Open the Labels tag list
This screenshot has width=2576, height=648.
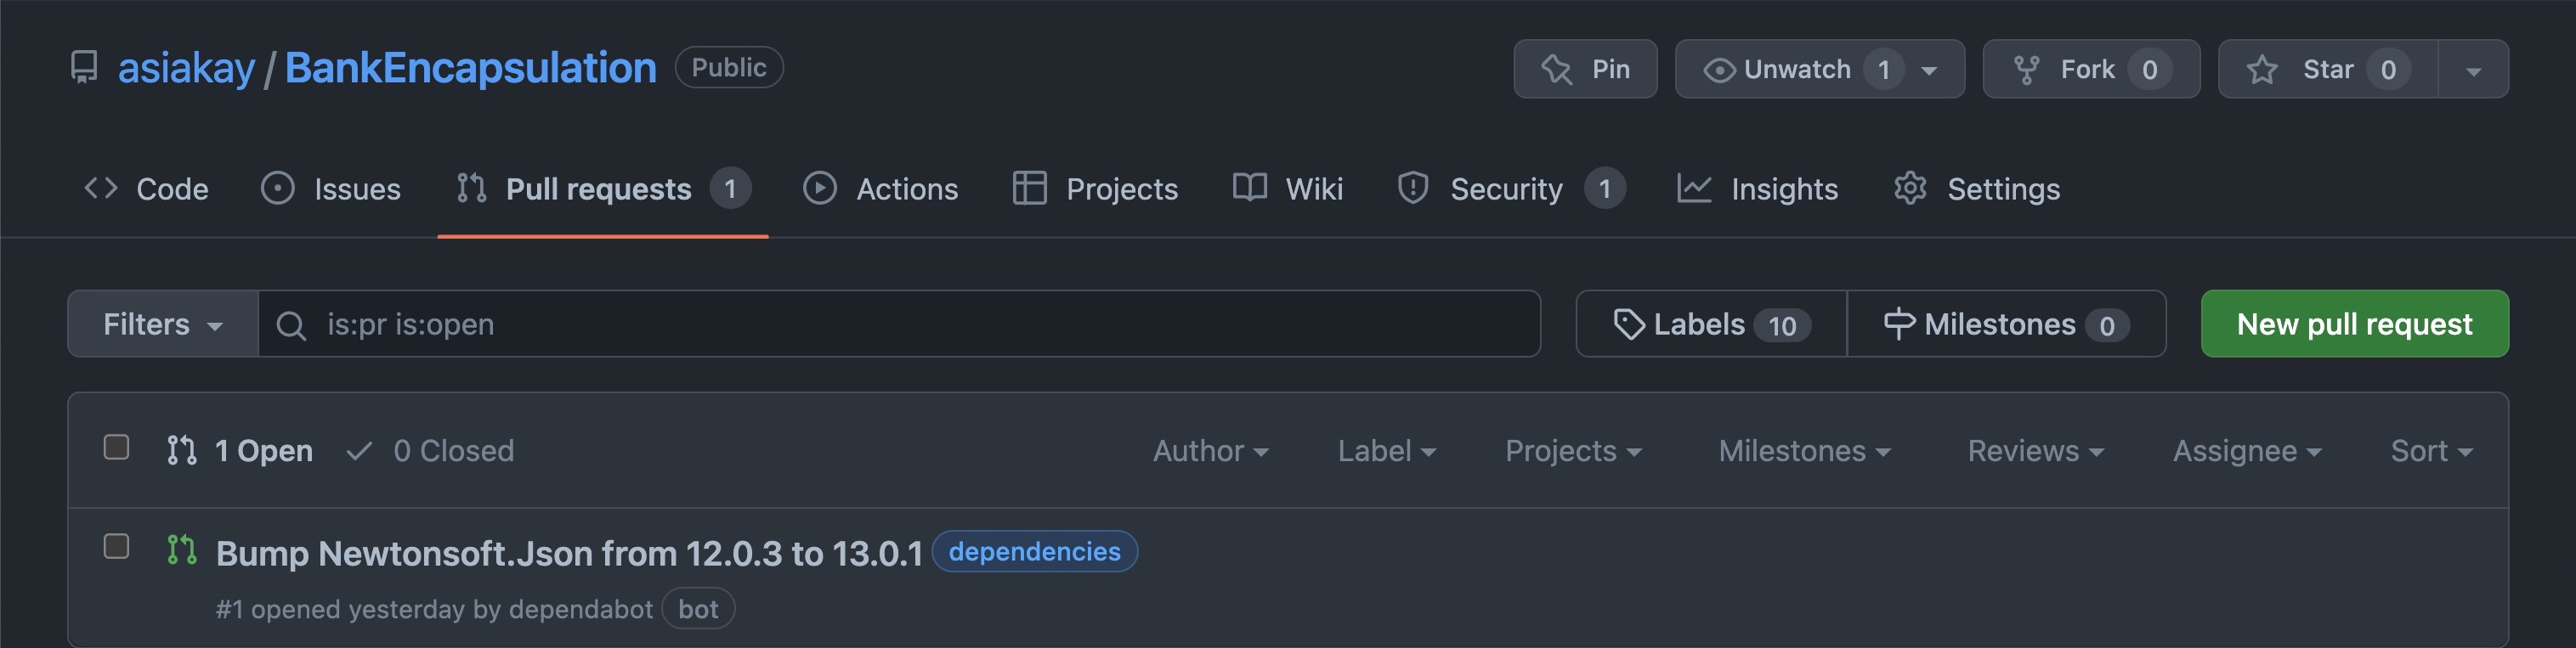tap(1711, 324)
